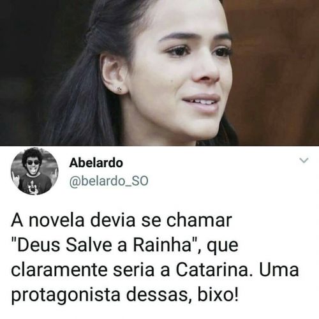
Task: Open Abelardo's round profile avatar
Action: (x=34, y=171)
